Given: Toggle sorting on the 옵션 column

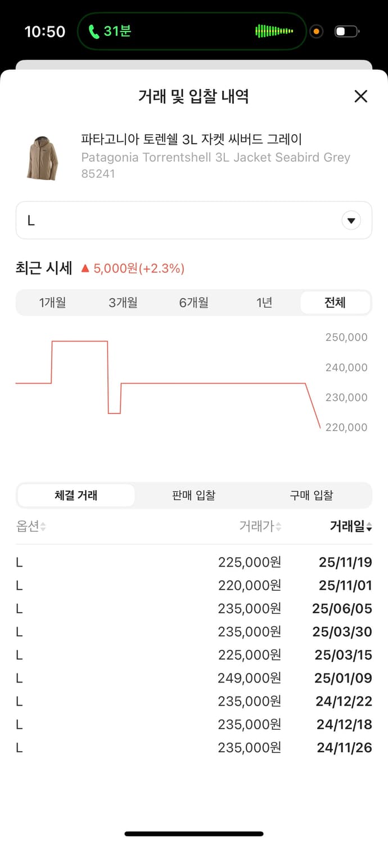Looking at the screenshot, I should [25, 526].
